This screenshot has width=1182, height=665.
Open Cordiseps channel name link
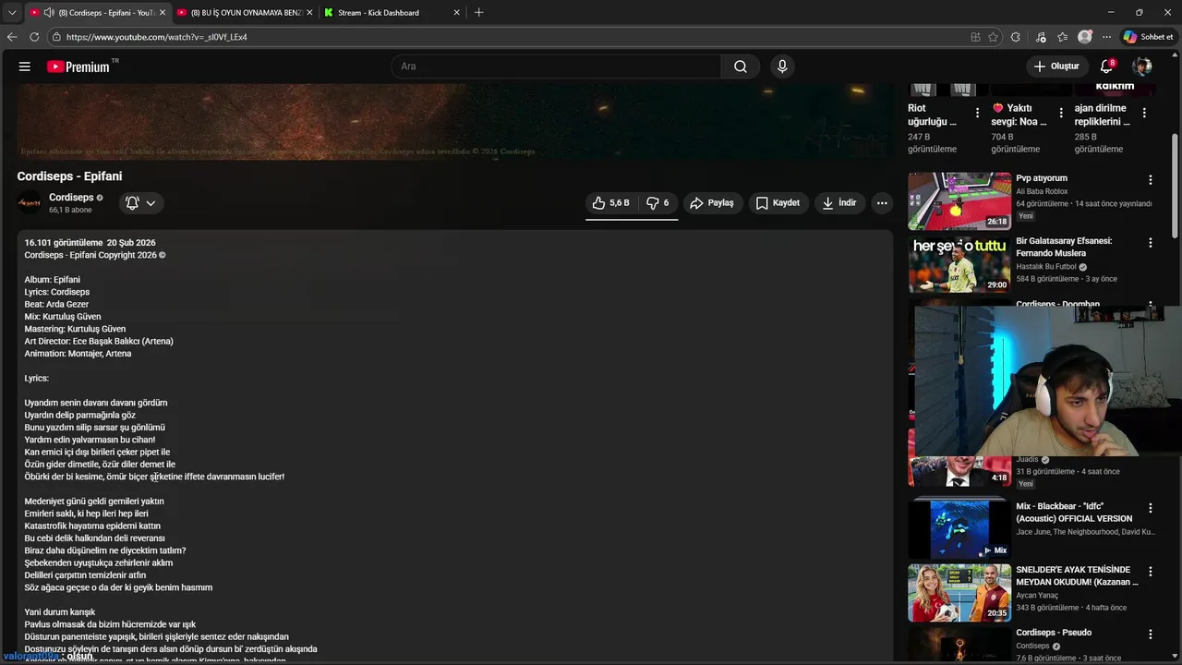tap(71, 198)
